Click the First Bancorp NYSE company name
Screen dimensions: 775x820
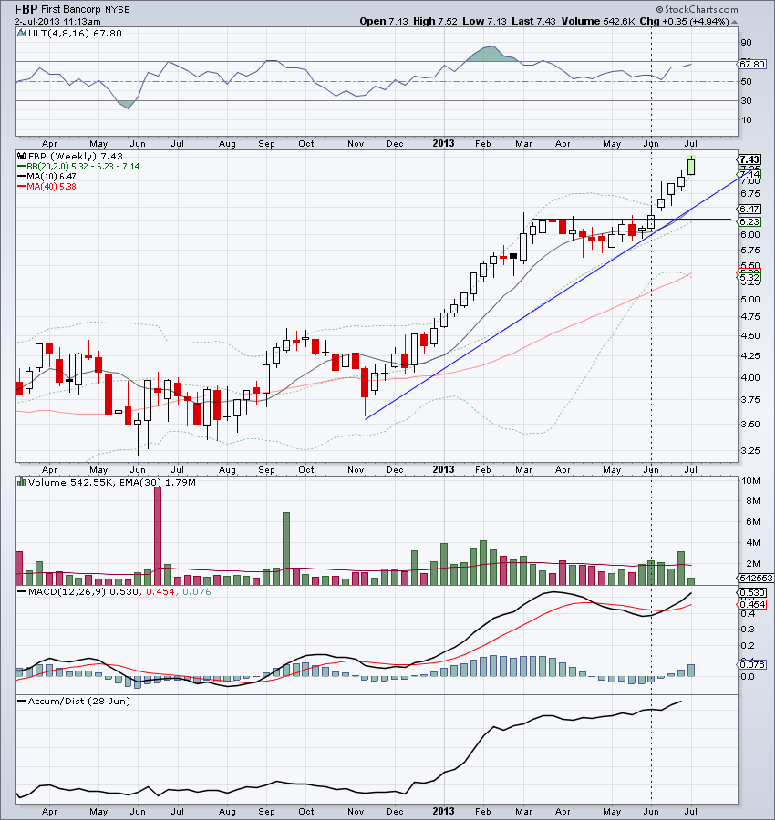[86, 9]
